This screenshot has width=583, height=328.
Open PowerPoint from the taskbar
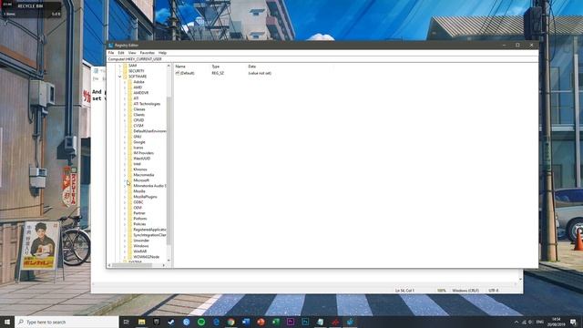coord(261,322)
